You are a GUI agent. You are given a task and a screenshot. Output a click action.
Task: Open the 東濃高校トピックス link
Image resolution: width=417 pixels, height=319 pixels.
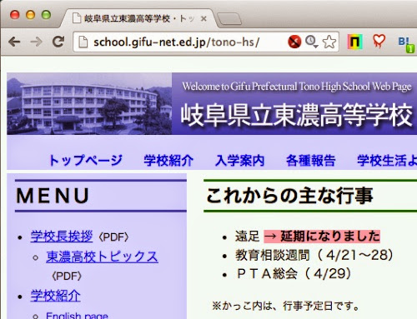click(102, 257)
